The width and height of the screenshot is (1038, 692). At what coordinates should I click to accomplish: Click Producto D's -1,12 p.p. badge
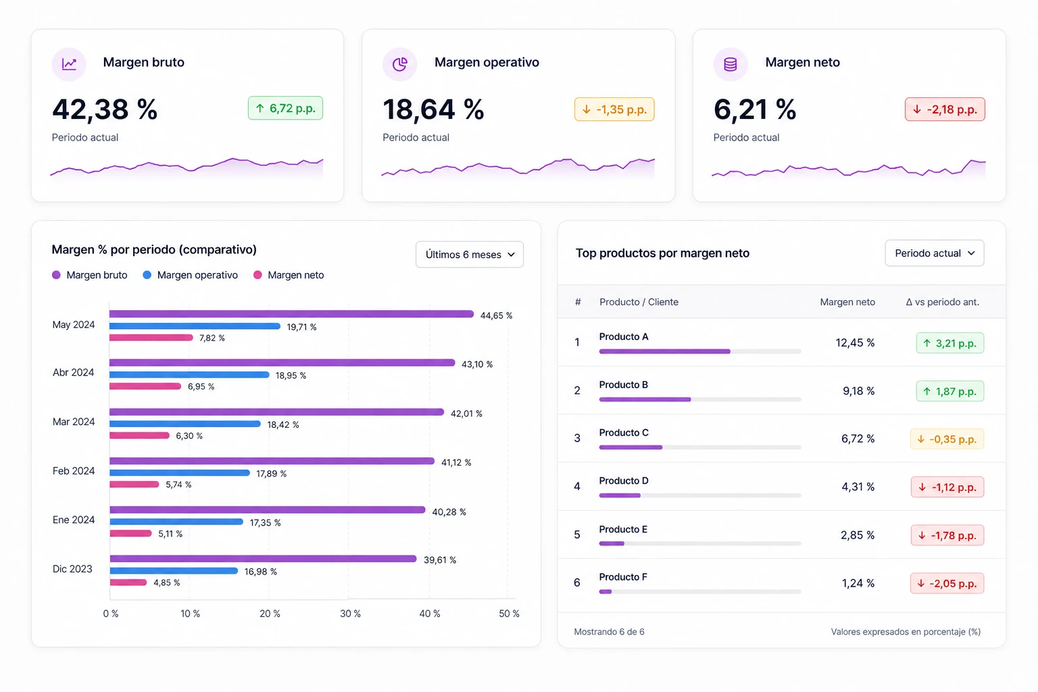coord(947,487)
